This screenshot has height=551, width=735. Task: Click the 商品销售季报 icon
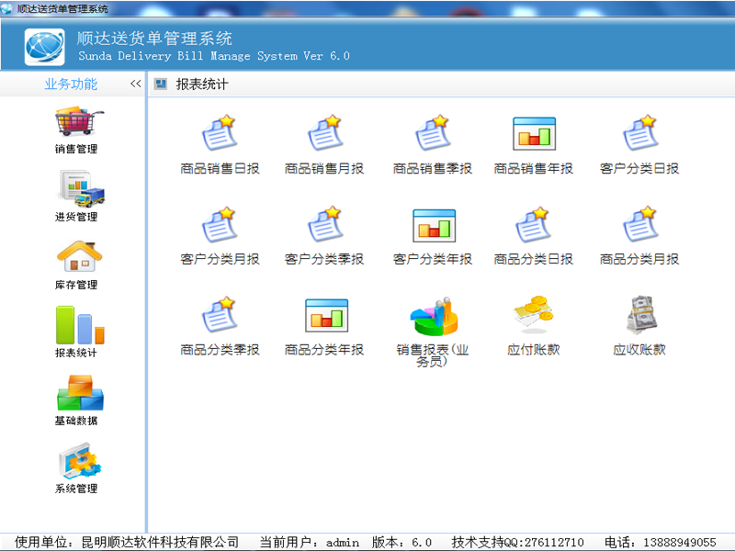pyautogui.click(x=433, y=135)
